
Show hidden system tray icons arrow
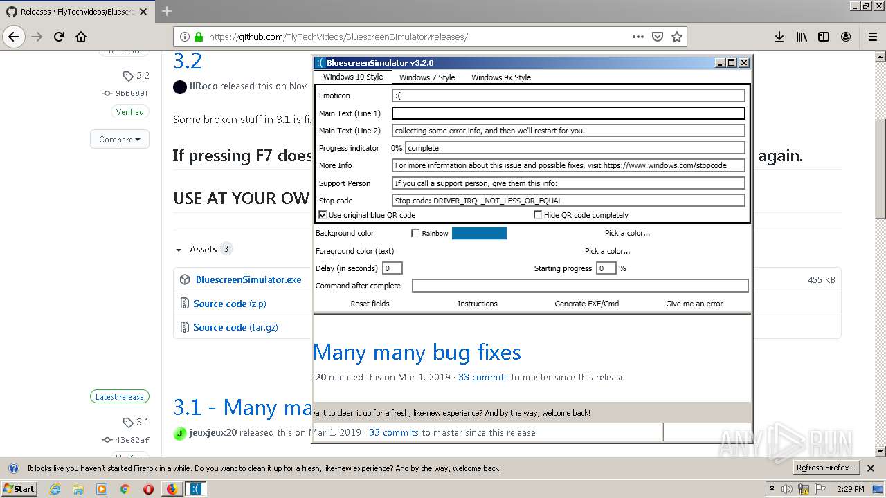click(x=772, y=489)
